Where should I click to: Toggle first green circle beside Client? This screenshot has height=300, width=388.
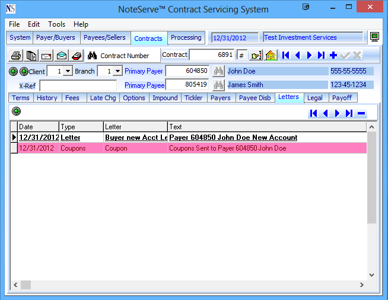[13, 71]
